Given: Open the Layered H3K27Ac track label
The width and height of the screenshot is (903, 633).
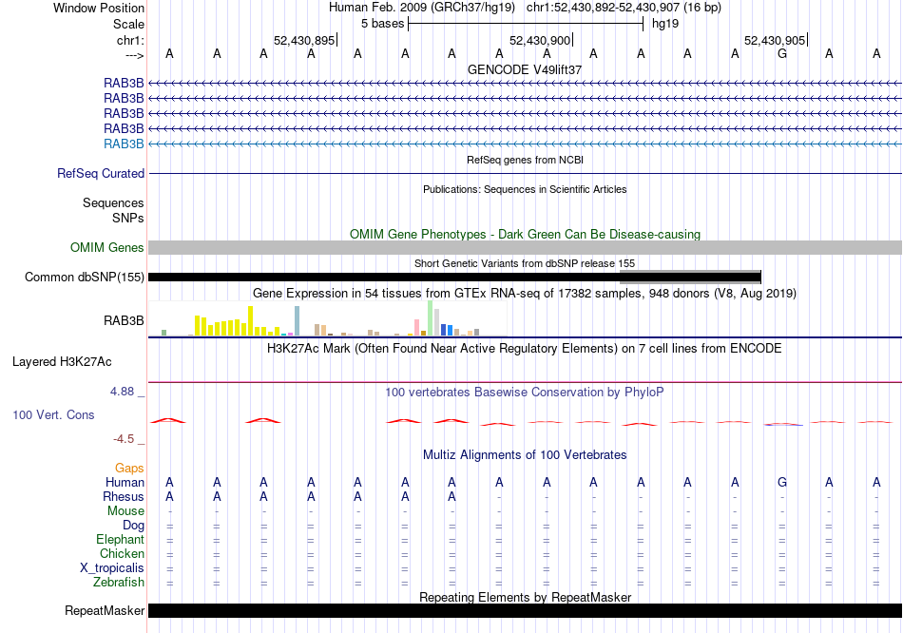Looking at the screenshot, I should point(62,362).
